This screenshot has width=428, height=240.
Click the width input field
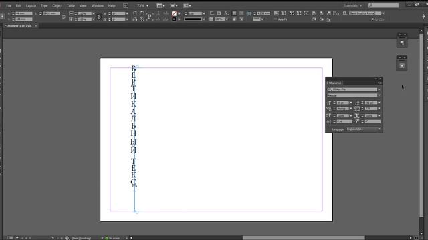coord(51,13)
